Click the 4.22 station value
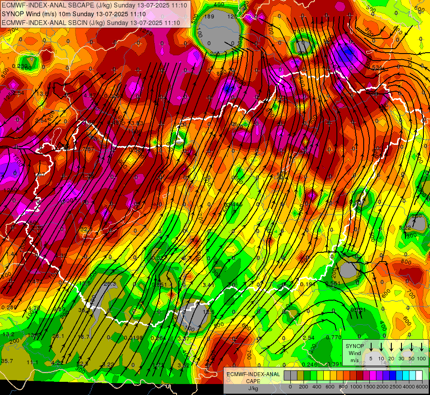The image size is (430, 395). (57, 363)
